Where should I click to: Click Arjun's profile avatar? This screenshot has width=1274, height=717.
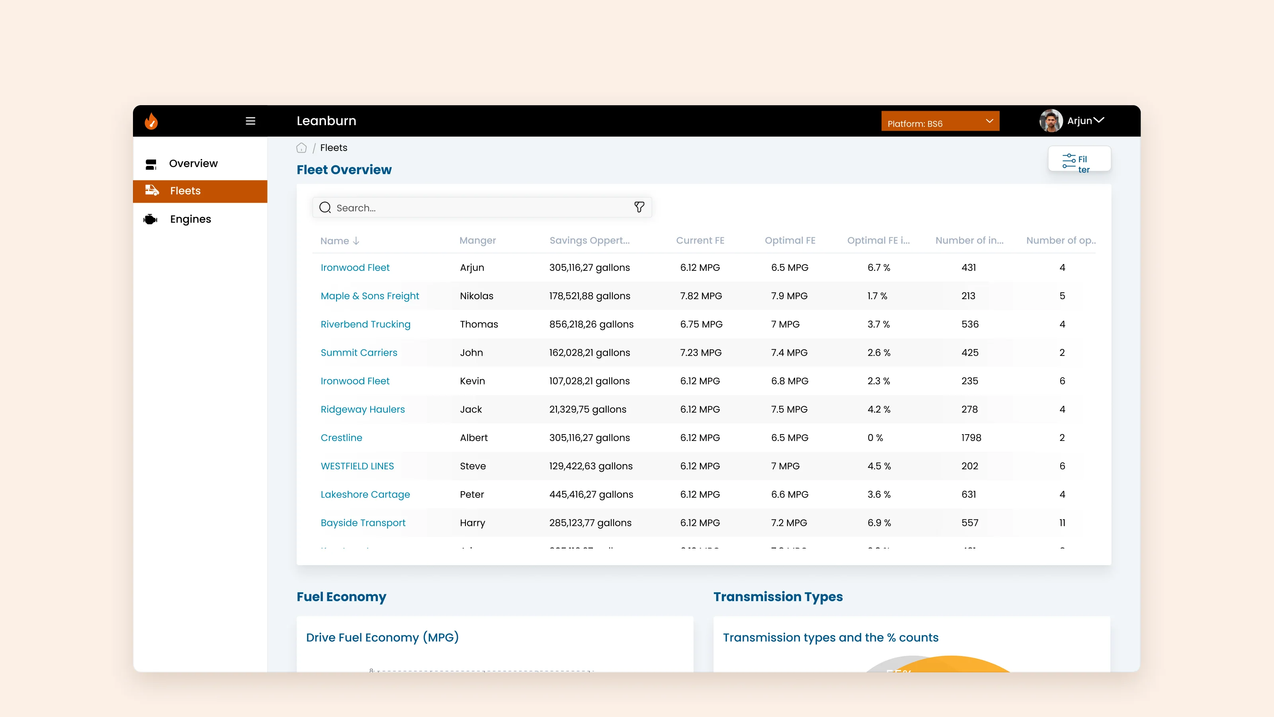1051,121
